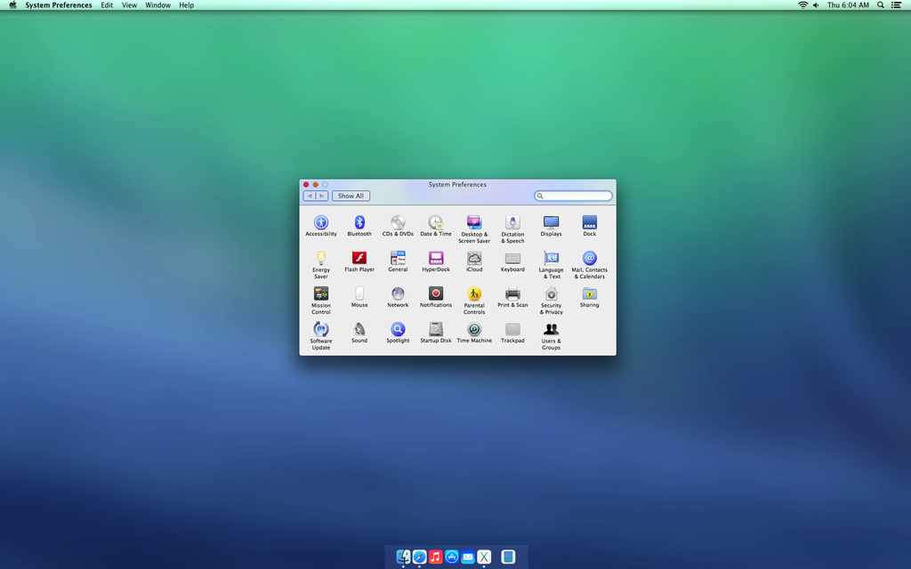The width and height of the screenshot is (911, 569).
Task: Open the Network pane
Action: click(x=398, y=294)
